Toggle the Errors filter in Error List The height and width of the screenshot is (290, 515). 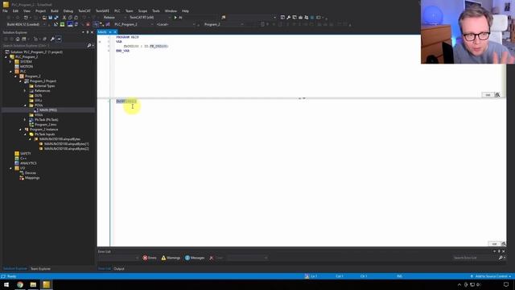[150, 258]
